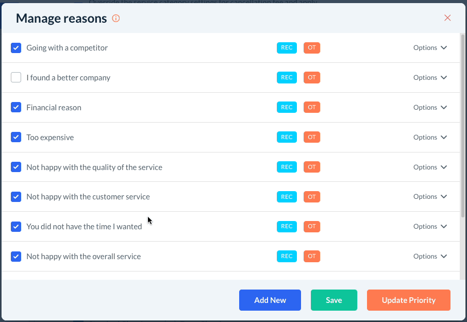Viewport: 467px width, 322px height.
Task: Expand Options for Financial reason
Action: click(430, 108)
